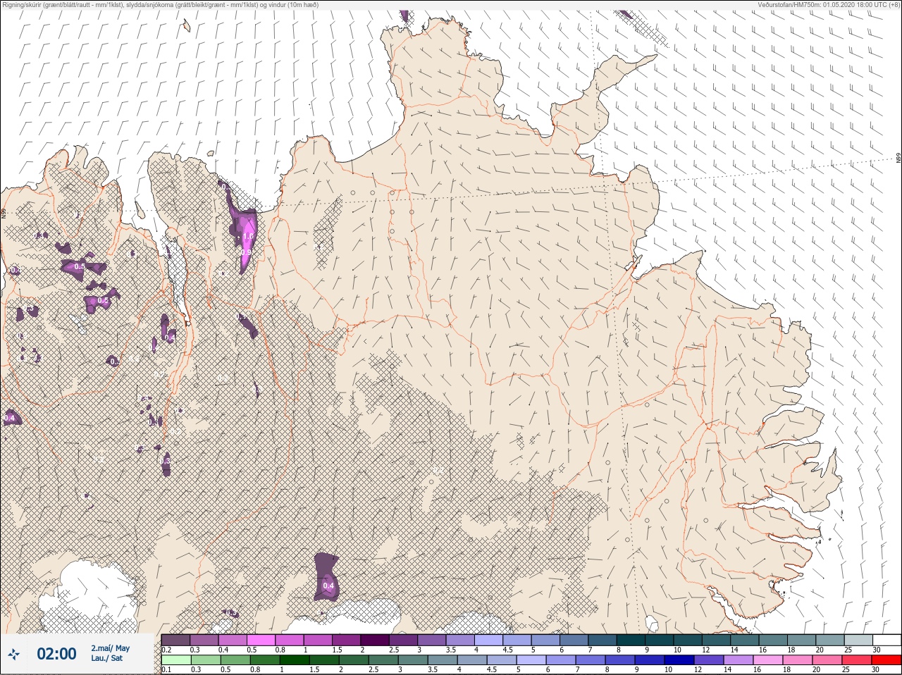This screenshot has width=902, height=675.
Task: Select the bright pink 0.5 swatch in upper legend
Action: (x=261, y=640)
